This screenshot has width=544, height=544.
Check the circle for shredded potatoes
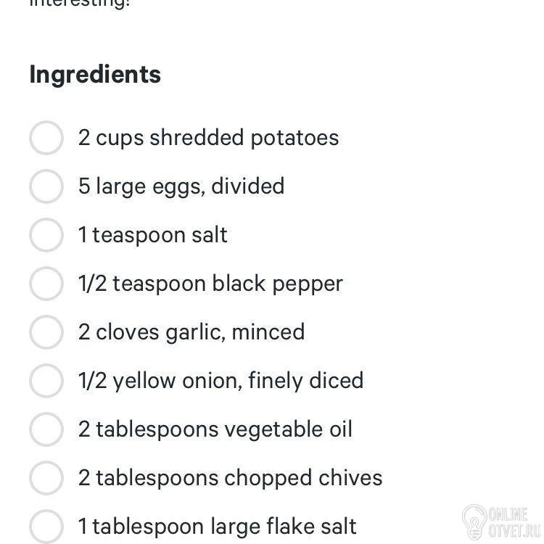coord(46,138)
